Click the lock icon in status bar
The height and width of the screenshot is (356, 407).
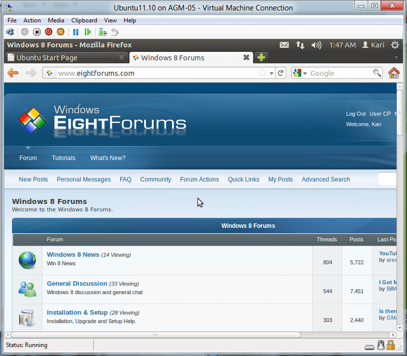(391, 346)
